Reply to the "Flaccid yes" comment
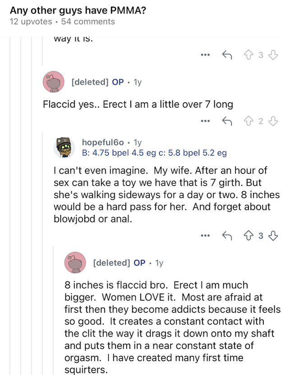The width and height of the screenshot is (285, 375). click(227, 121)
